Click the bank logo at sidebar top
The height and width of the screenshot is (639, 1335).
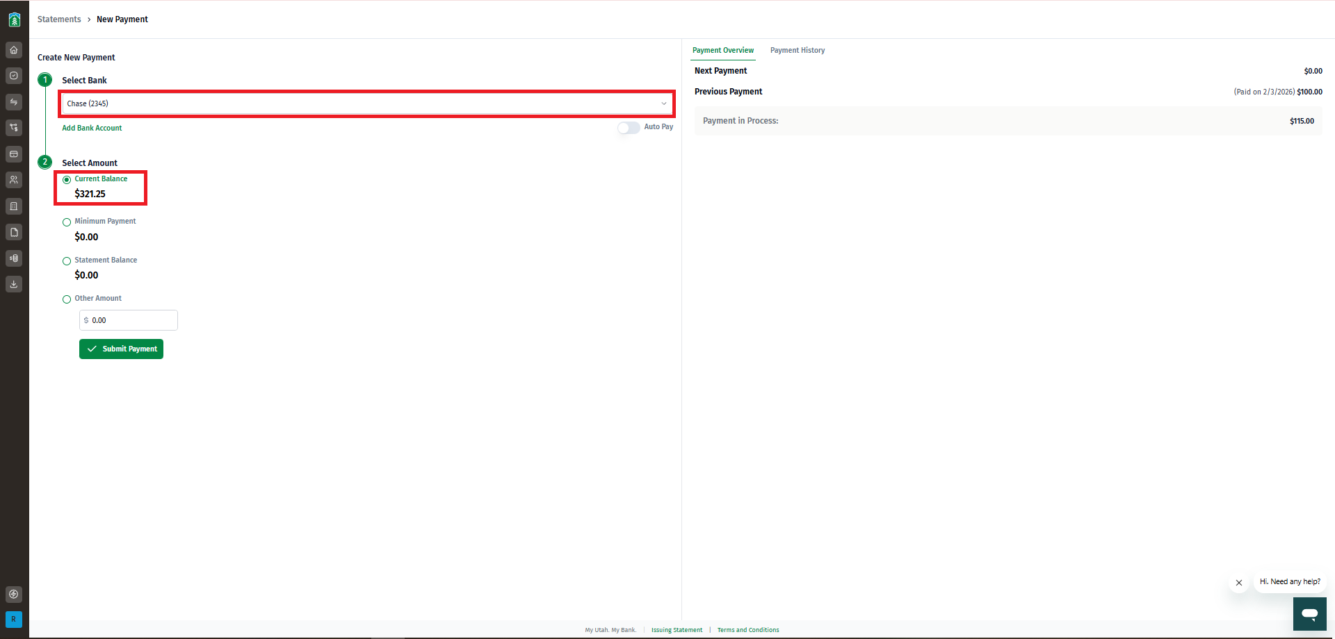point(14,19)
